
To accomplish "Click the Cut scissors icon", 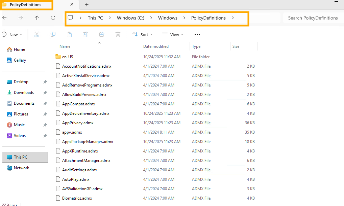I will click(37, 34).
